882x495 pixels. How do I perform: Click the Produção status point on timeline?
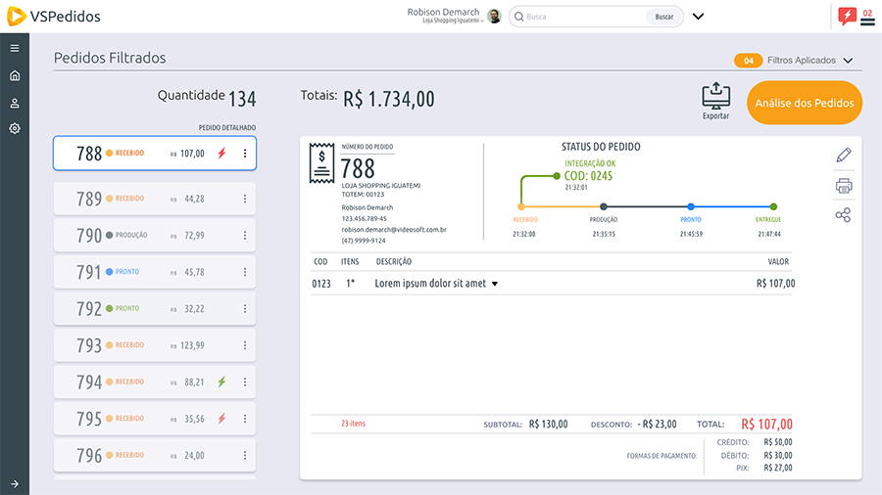[x=604, y=206]
